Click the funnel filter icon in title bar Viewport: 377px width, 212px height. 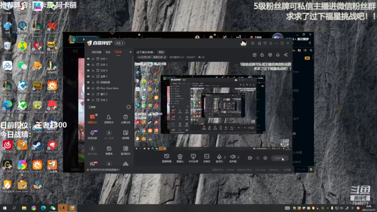(265, 43)
